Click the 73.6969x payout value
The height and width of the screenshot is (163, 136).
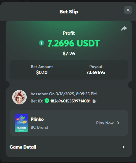tap(96, 72)
